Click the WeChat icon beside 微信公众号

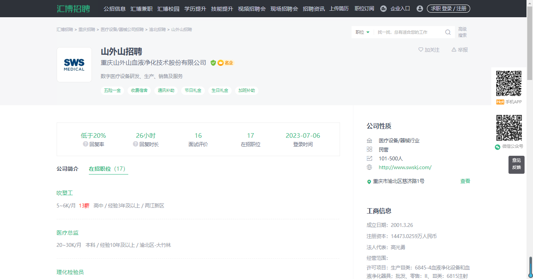tap(498, 147)
